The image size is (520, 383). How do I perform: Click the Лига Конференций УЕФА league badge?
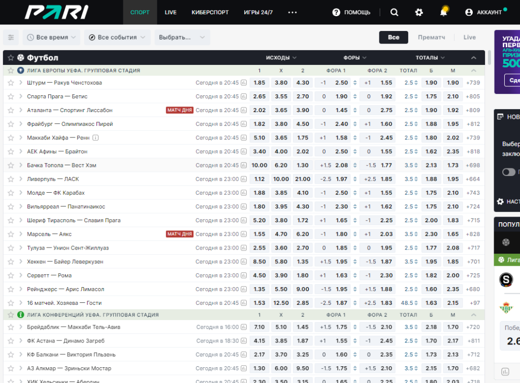click(x=20, y=315)
